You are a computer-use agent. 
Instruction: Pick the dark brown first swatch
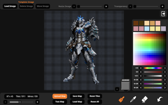coord(136,23)
